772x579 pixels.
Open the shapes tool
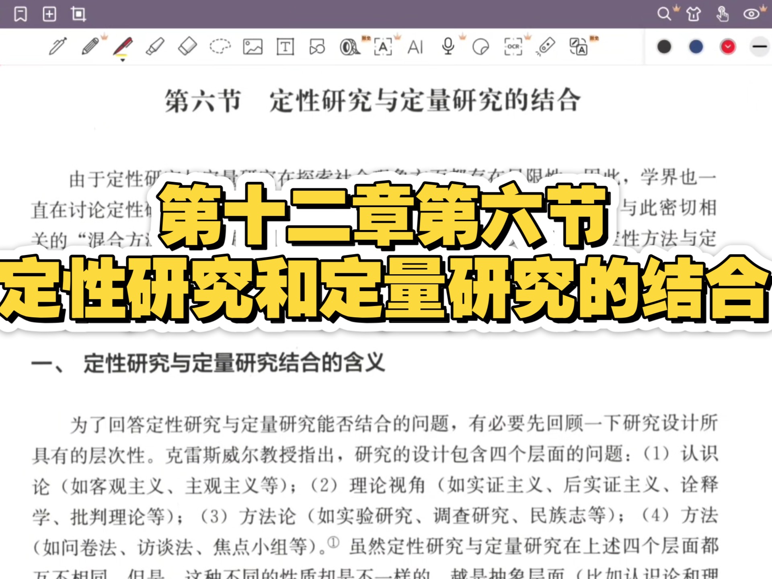[317, 47]
